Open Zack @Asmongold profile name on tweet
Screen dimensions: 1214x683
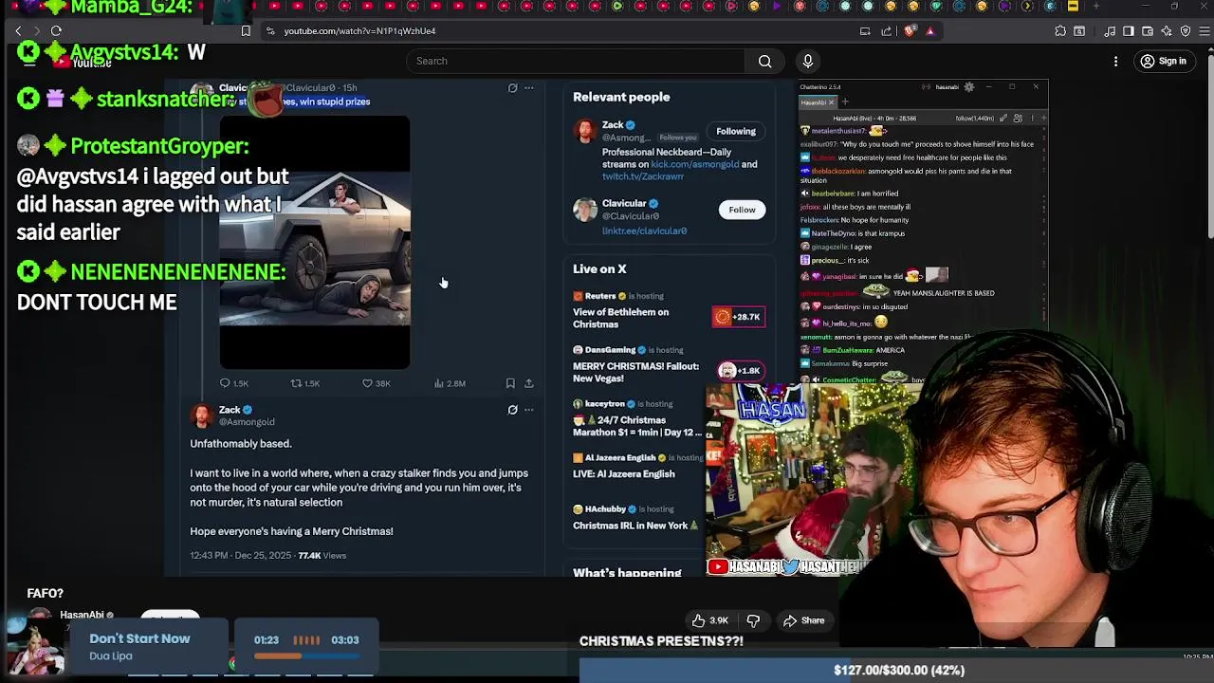click(230, 410)
